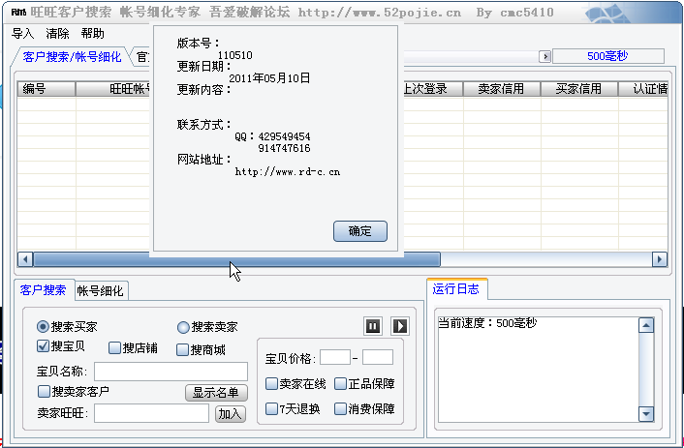Click the QQ number 429549454 text
This screenshot has height=448, width=684.
pyautogui.click(x=284, y=136)
